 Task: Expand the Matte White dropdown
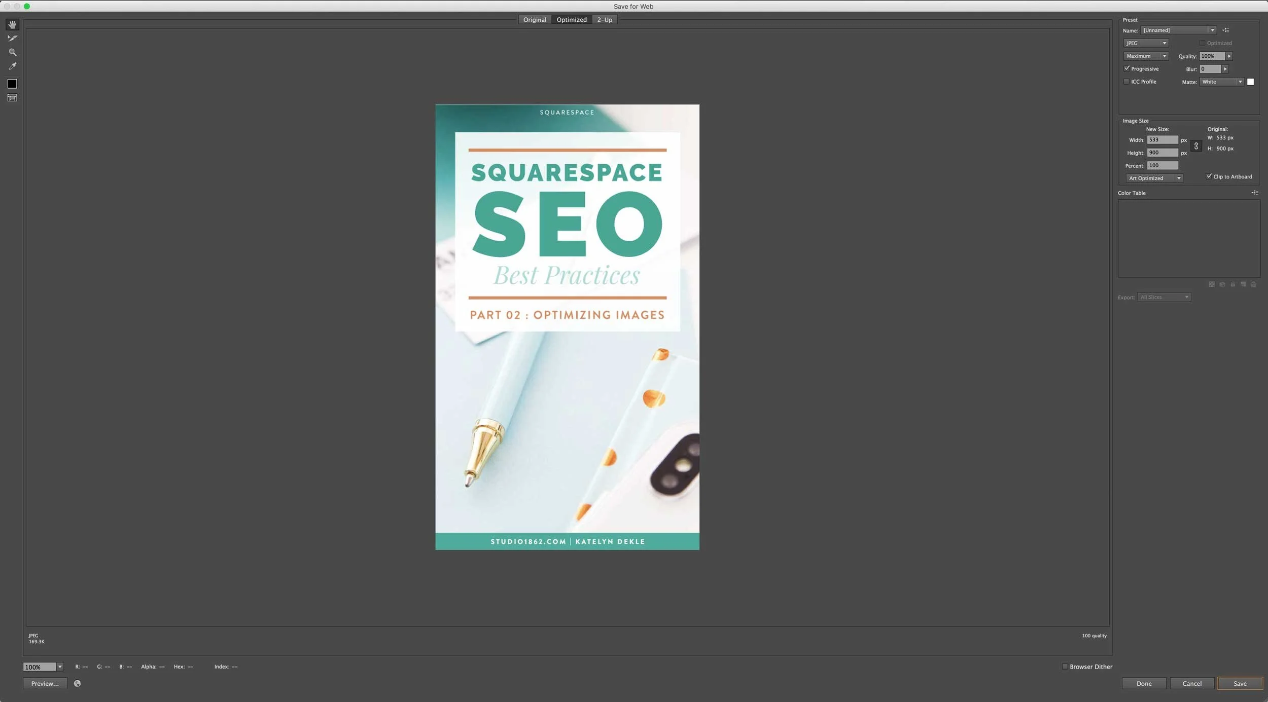[1222, 82]
